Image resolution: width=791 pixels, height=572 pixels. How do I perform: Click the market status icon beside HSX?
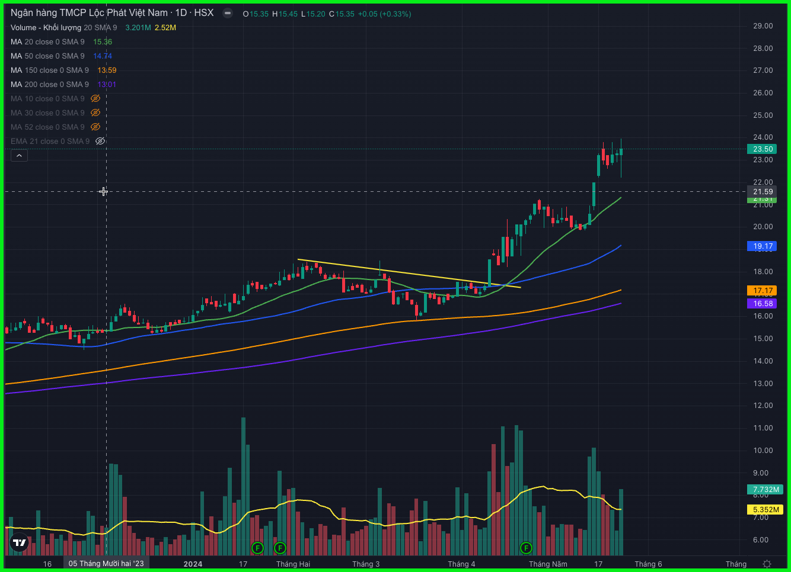click(228, 13)
